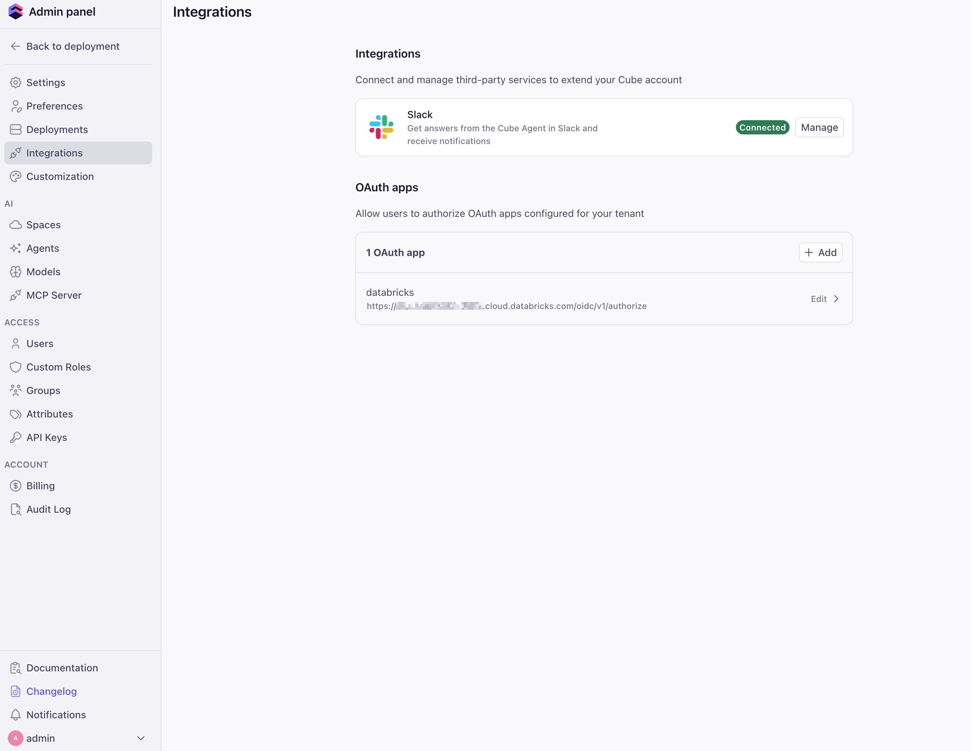
Task: Click the Users person icon
Action: (x=16, y=343)
